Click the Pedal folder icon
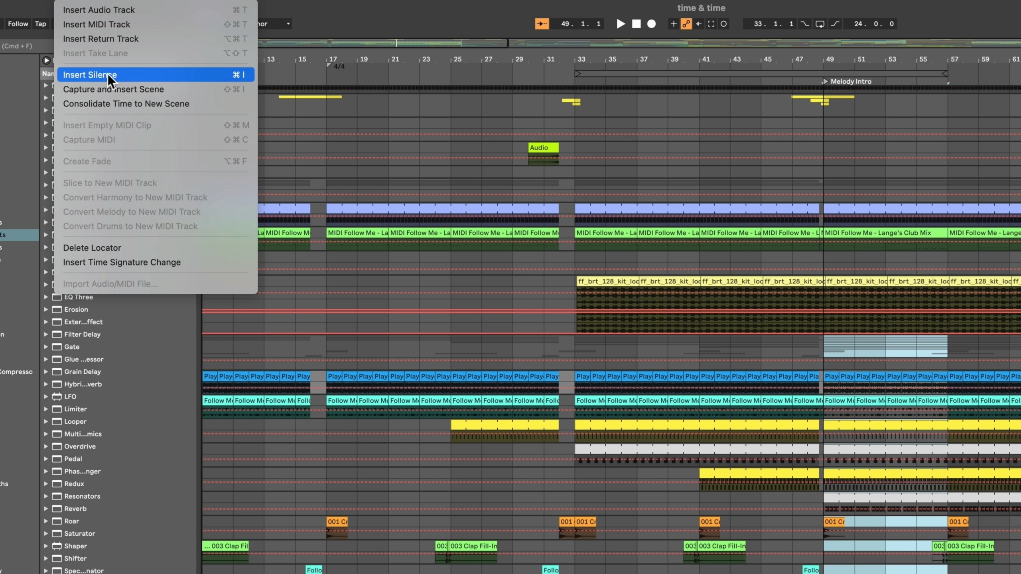 tap(57, 459)
